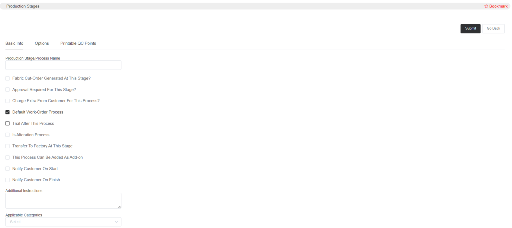Click the Bookmark star icon
Viewport: 512px width, 228px height.
(x=486, y=6)
